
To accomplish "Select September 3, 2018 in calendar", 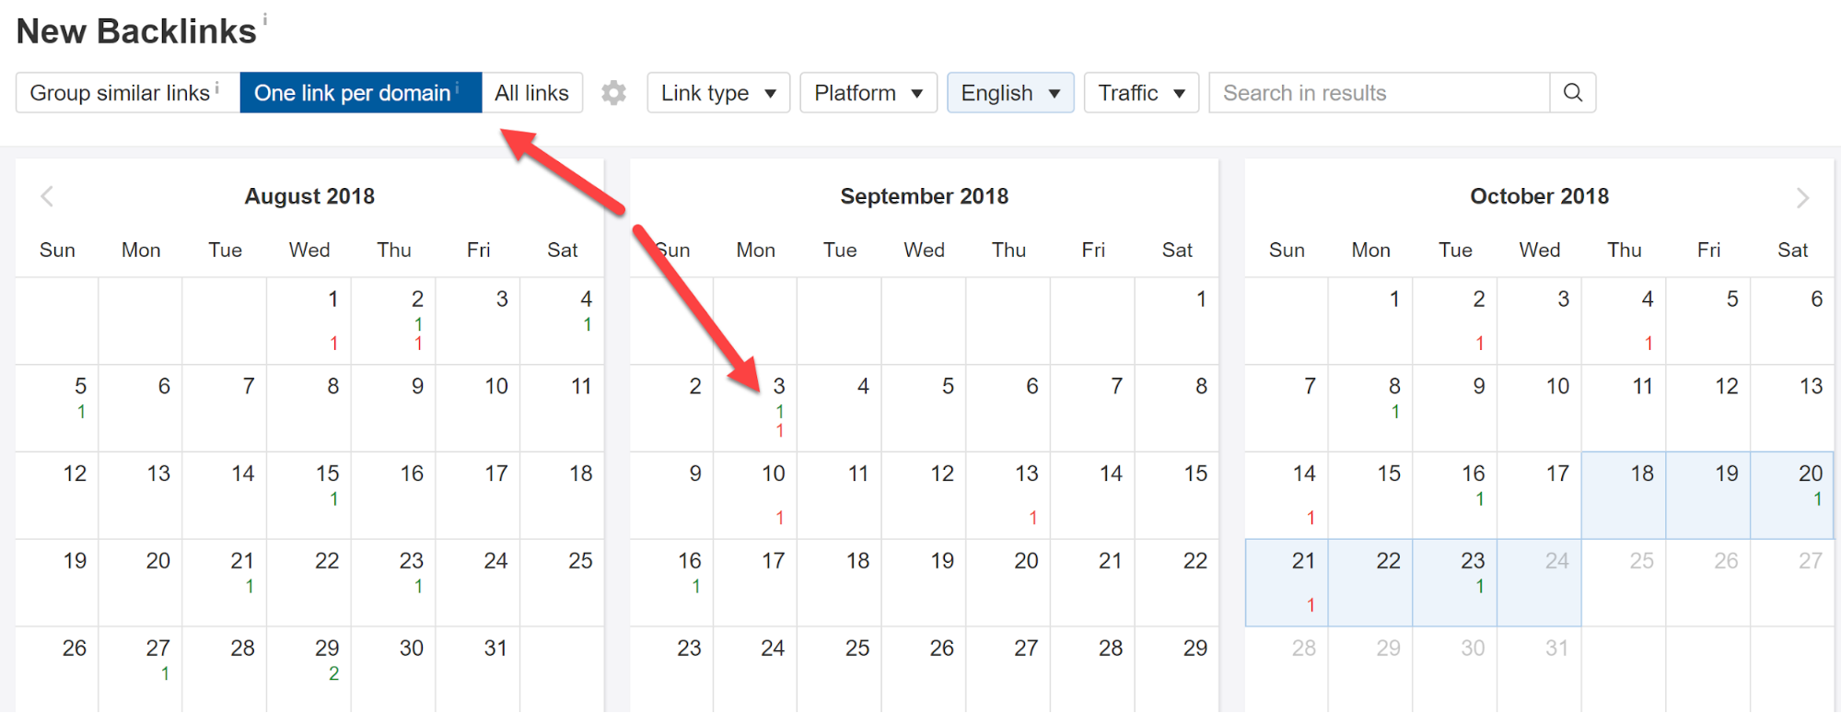I will pyautogui.click(x=756, y=407).
